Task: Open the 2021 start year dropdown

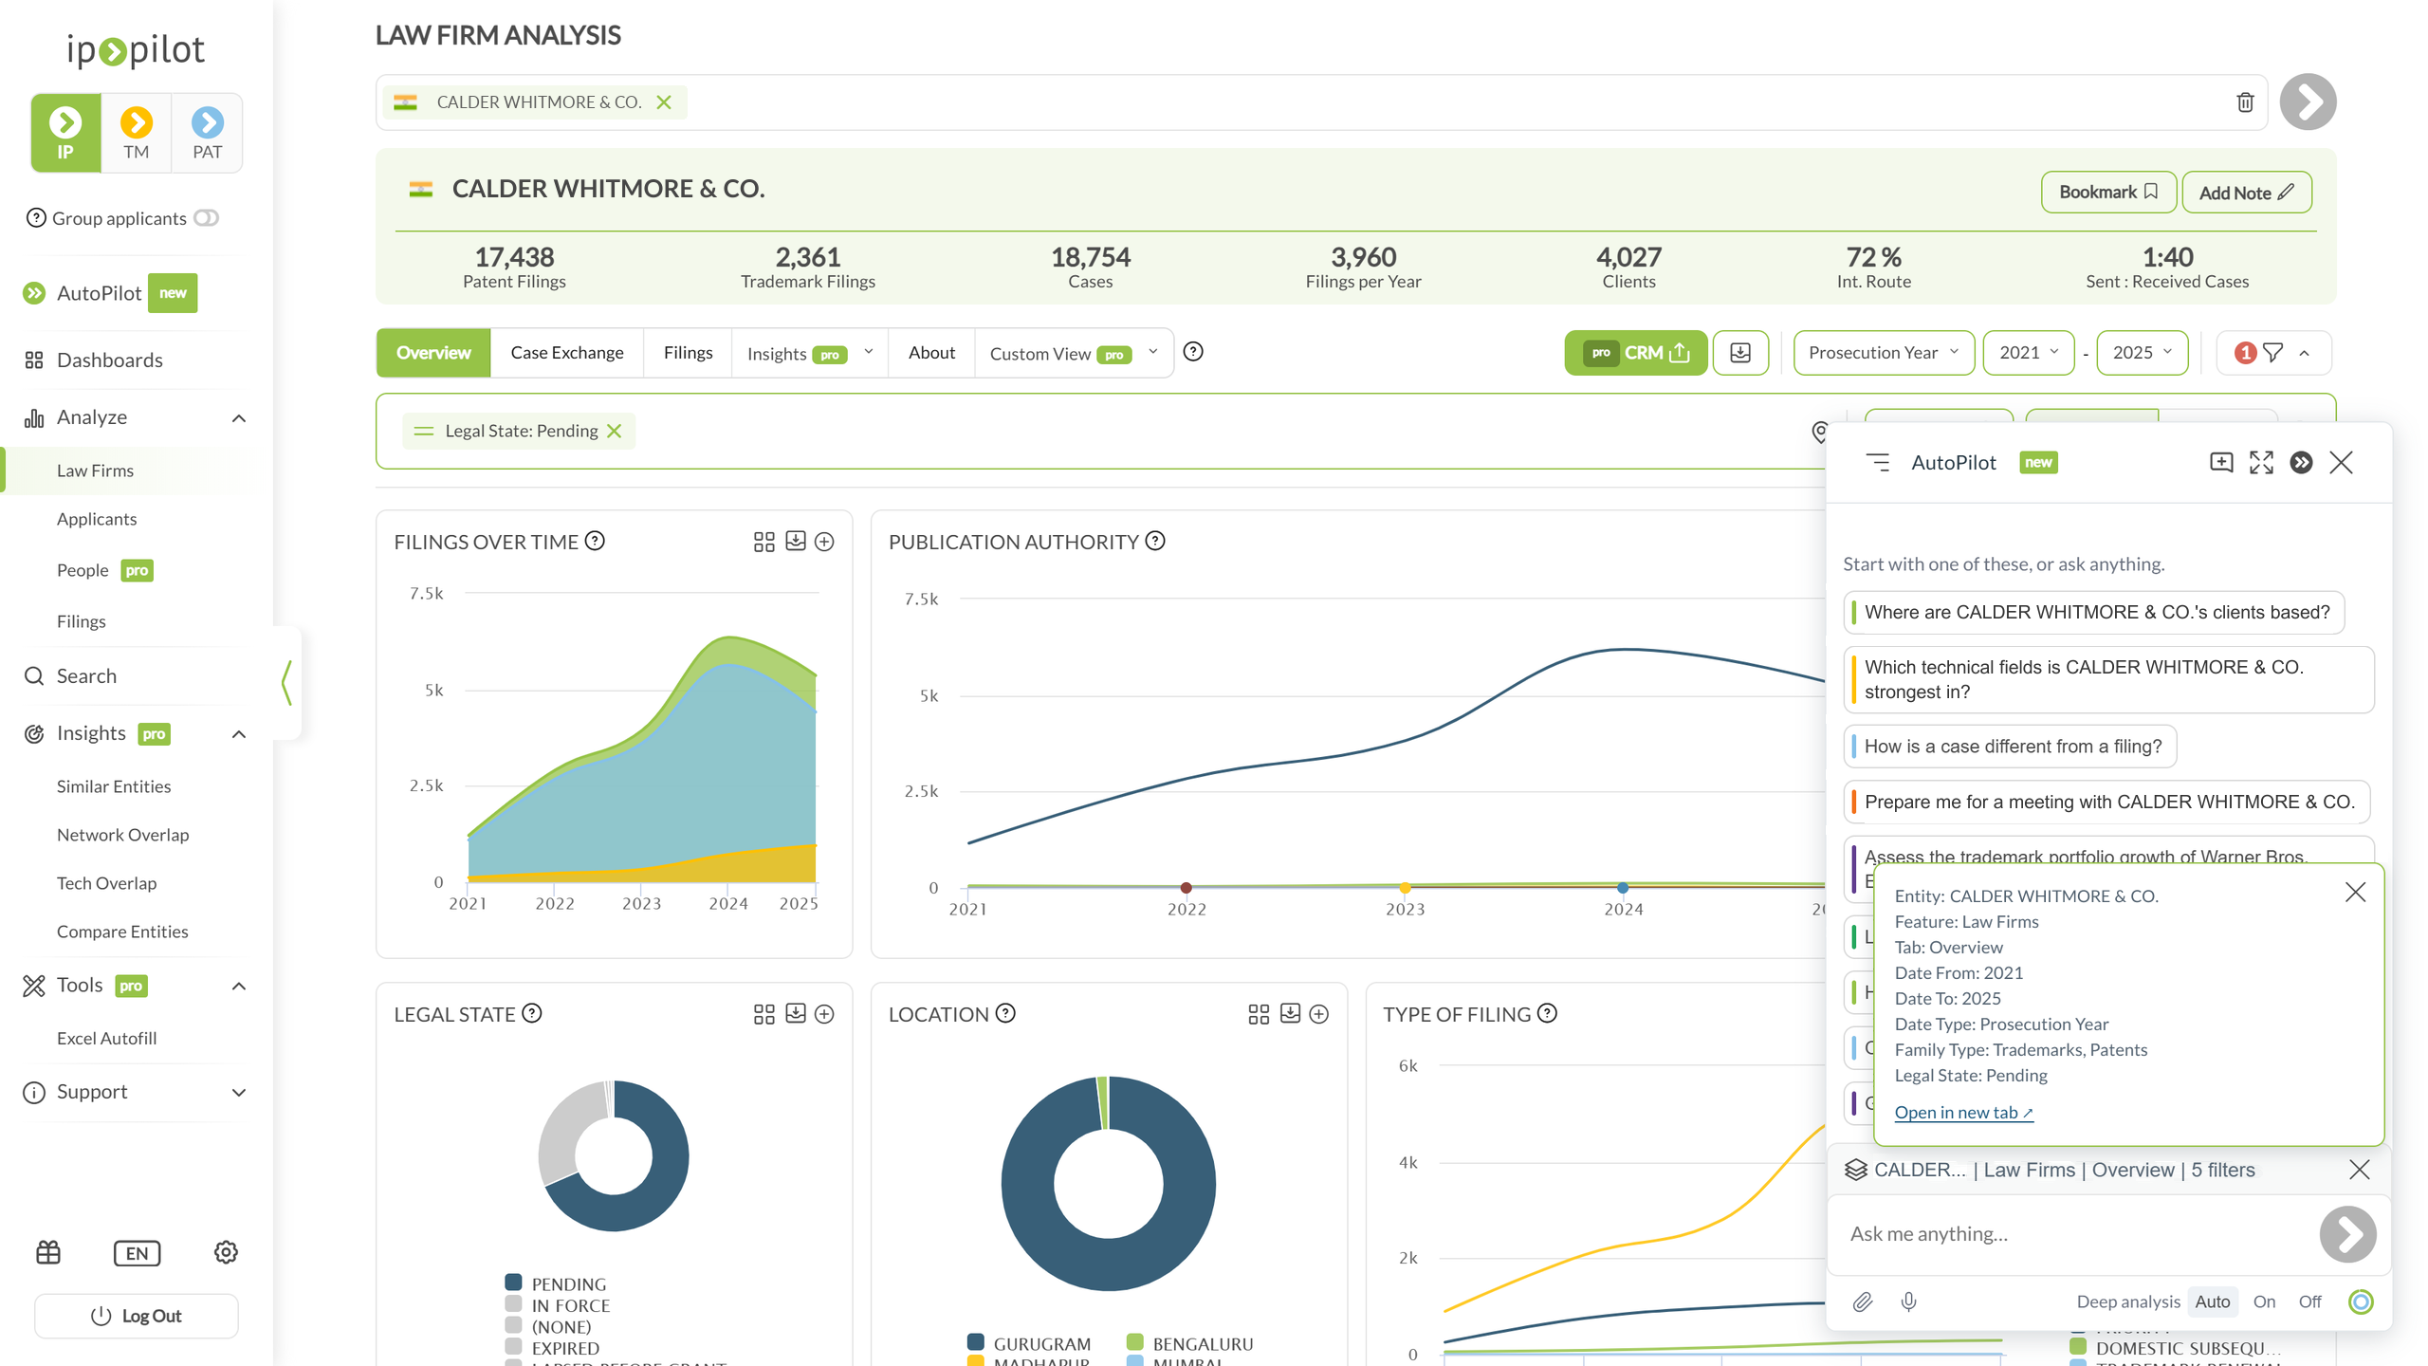Action: point(2029,353)
